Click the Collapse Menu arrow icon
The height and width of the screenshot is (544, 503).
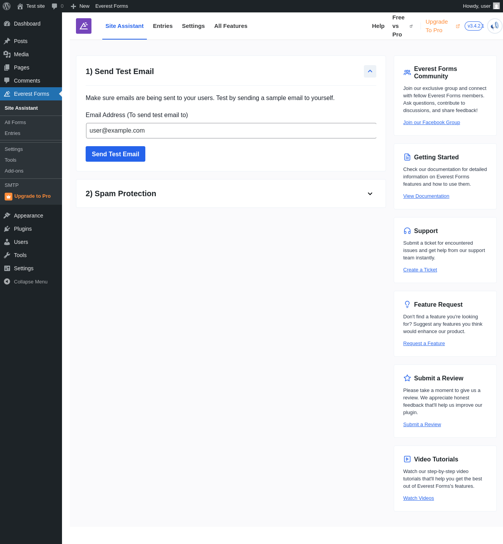click(7, 281)
